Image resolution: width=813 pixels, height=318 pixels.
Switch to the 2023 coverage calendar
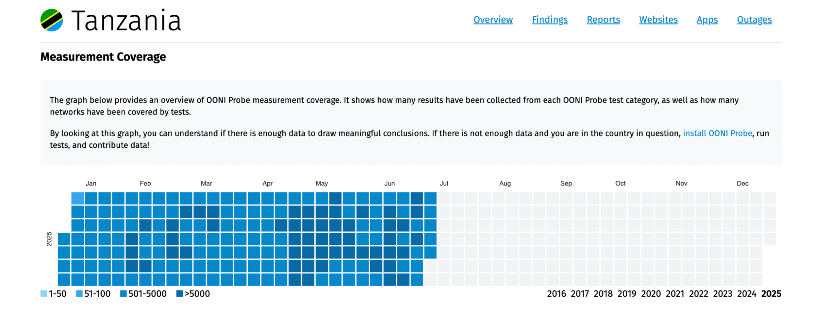(722, 294)
